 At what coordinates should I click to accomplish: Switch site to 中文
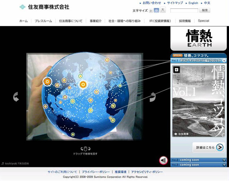tap(207, 3)
